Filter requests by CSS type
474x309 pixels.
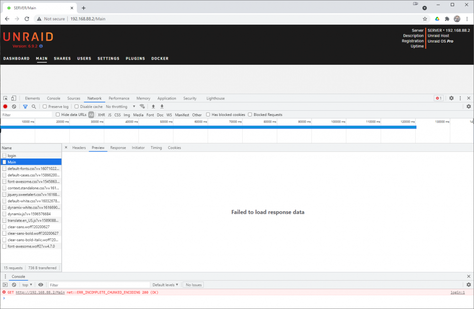[x=117, y=115]
